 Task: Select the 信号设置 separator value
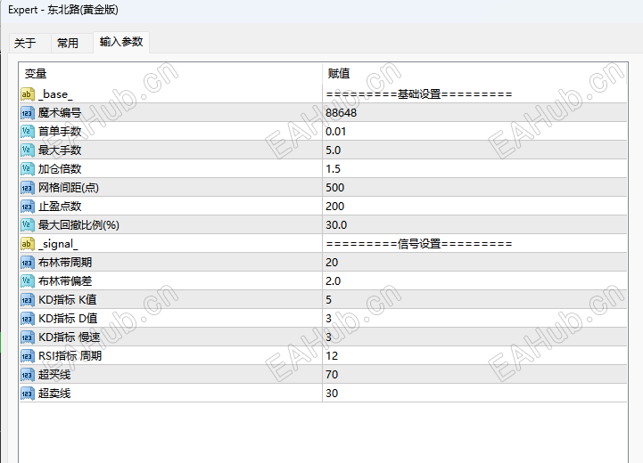point(418,244)
